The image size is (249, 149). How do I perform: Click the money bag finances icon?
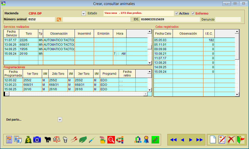tap(28, 140)
